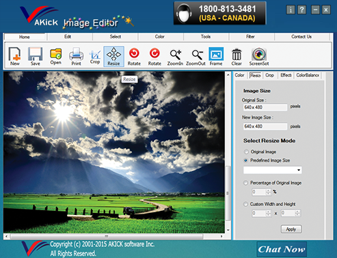This screenshot has height=258, width=337.
Task: Switch to the Effect side panel tab
Action: (x=286, y=75)
